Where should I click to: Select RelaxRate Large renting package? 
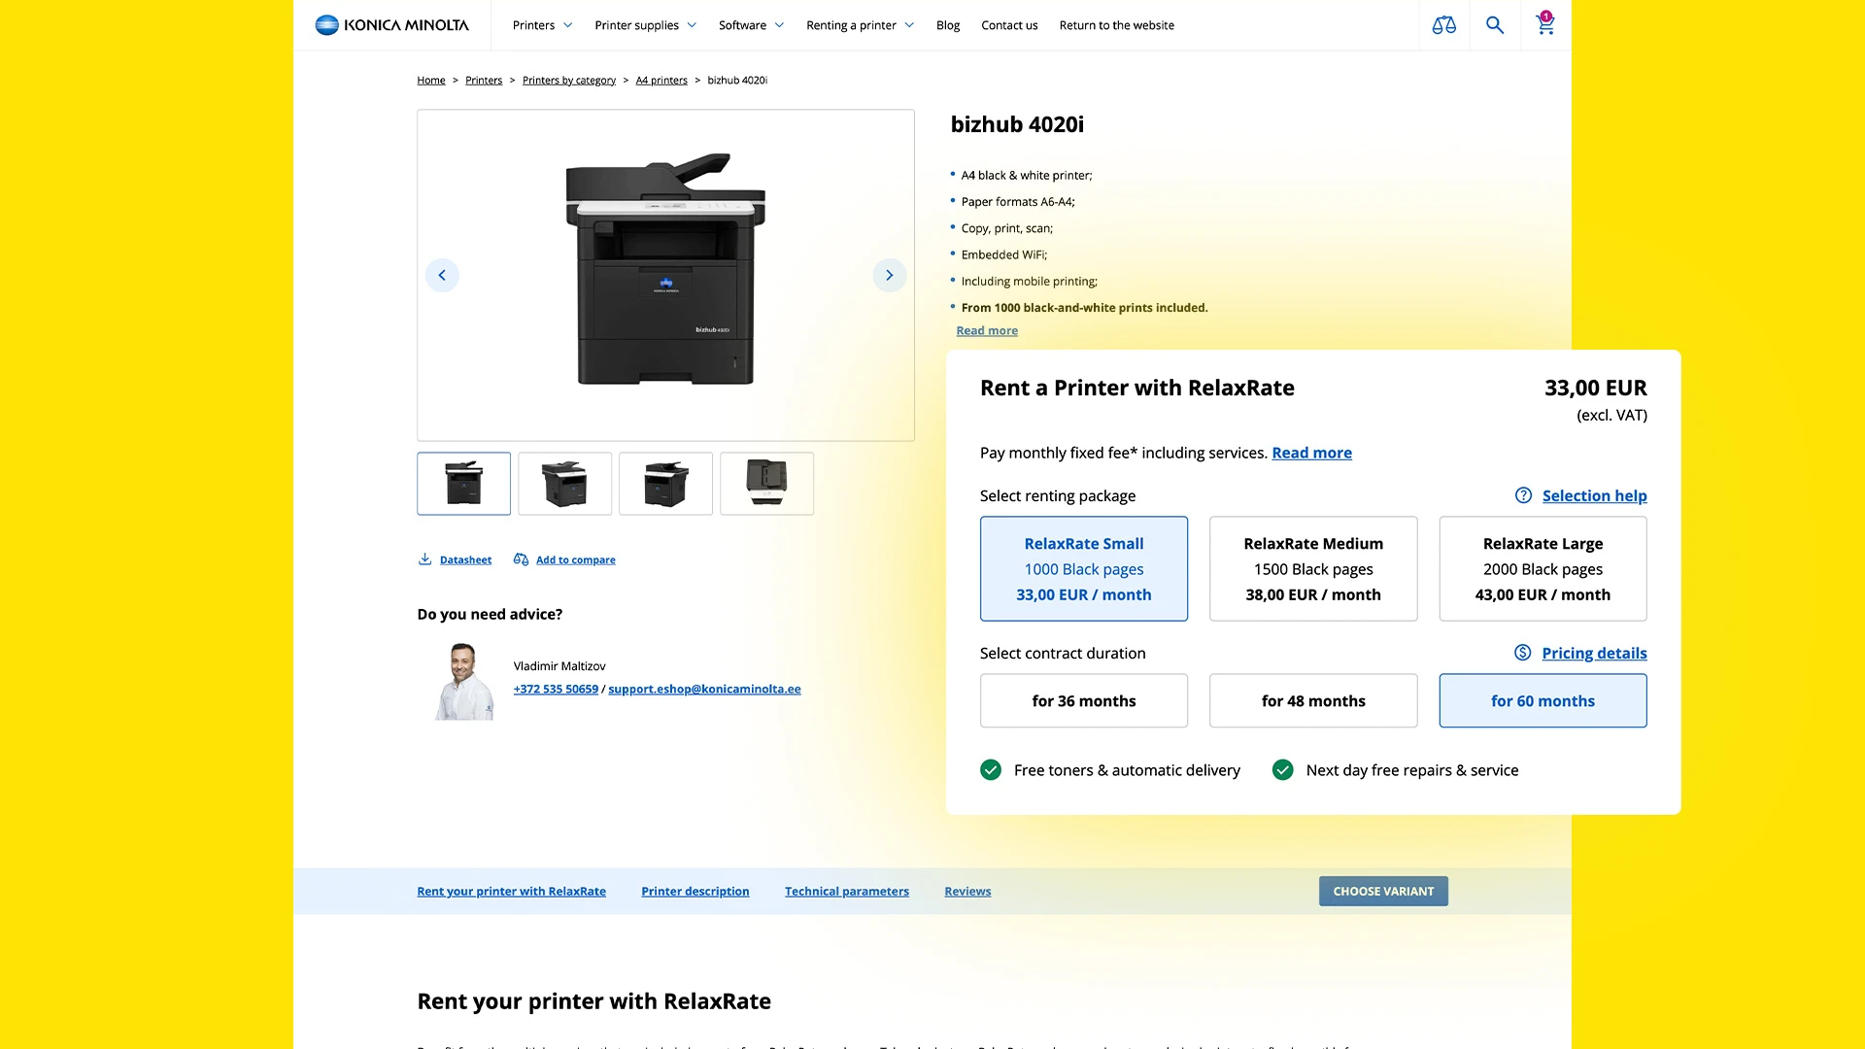pos(1542,568)
